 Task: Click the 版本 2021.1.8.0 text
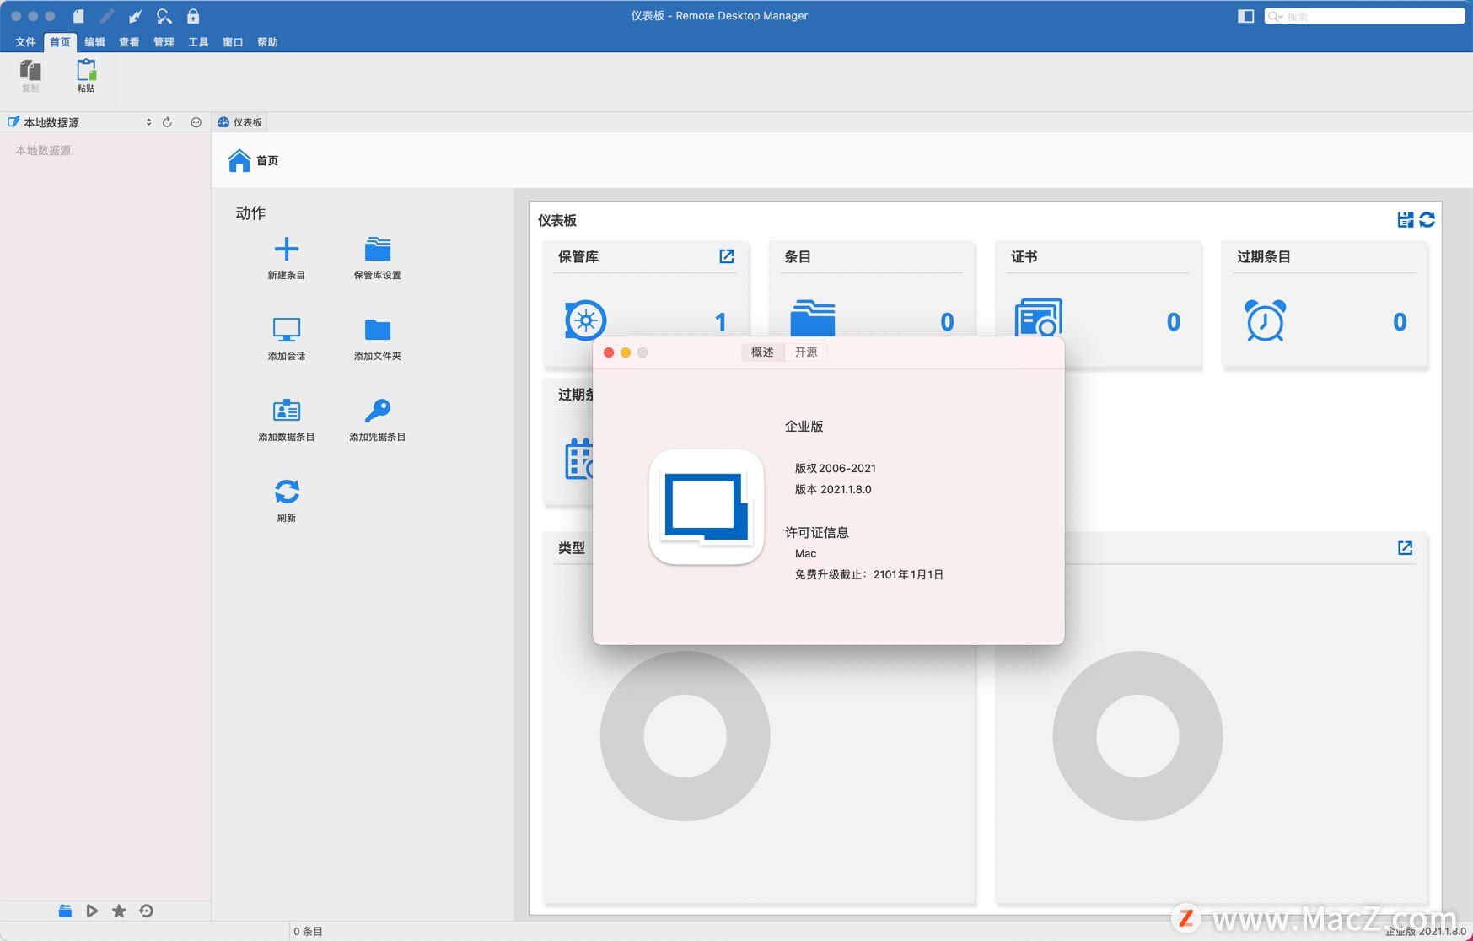click(833, 489)
